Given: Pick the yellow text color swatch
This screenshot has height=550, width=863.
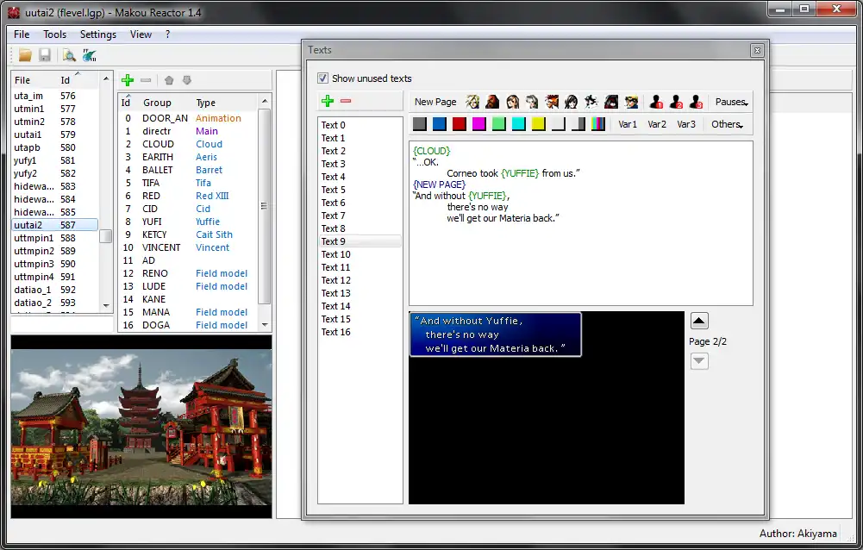Looking at the screenshot, I should click(x=538, y=124).
